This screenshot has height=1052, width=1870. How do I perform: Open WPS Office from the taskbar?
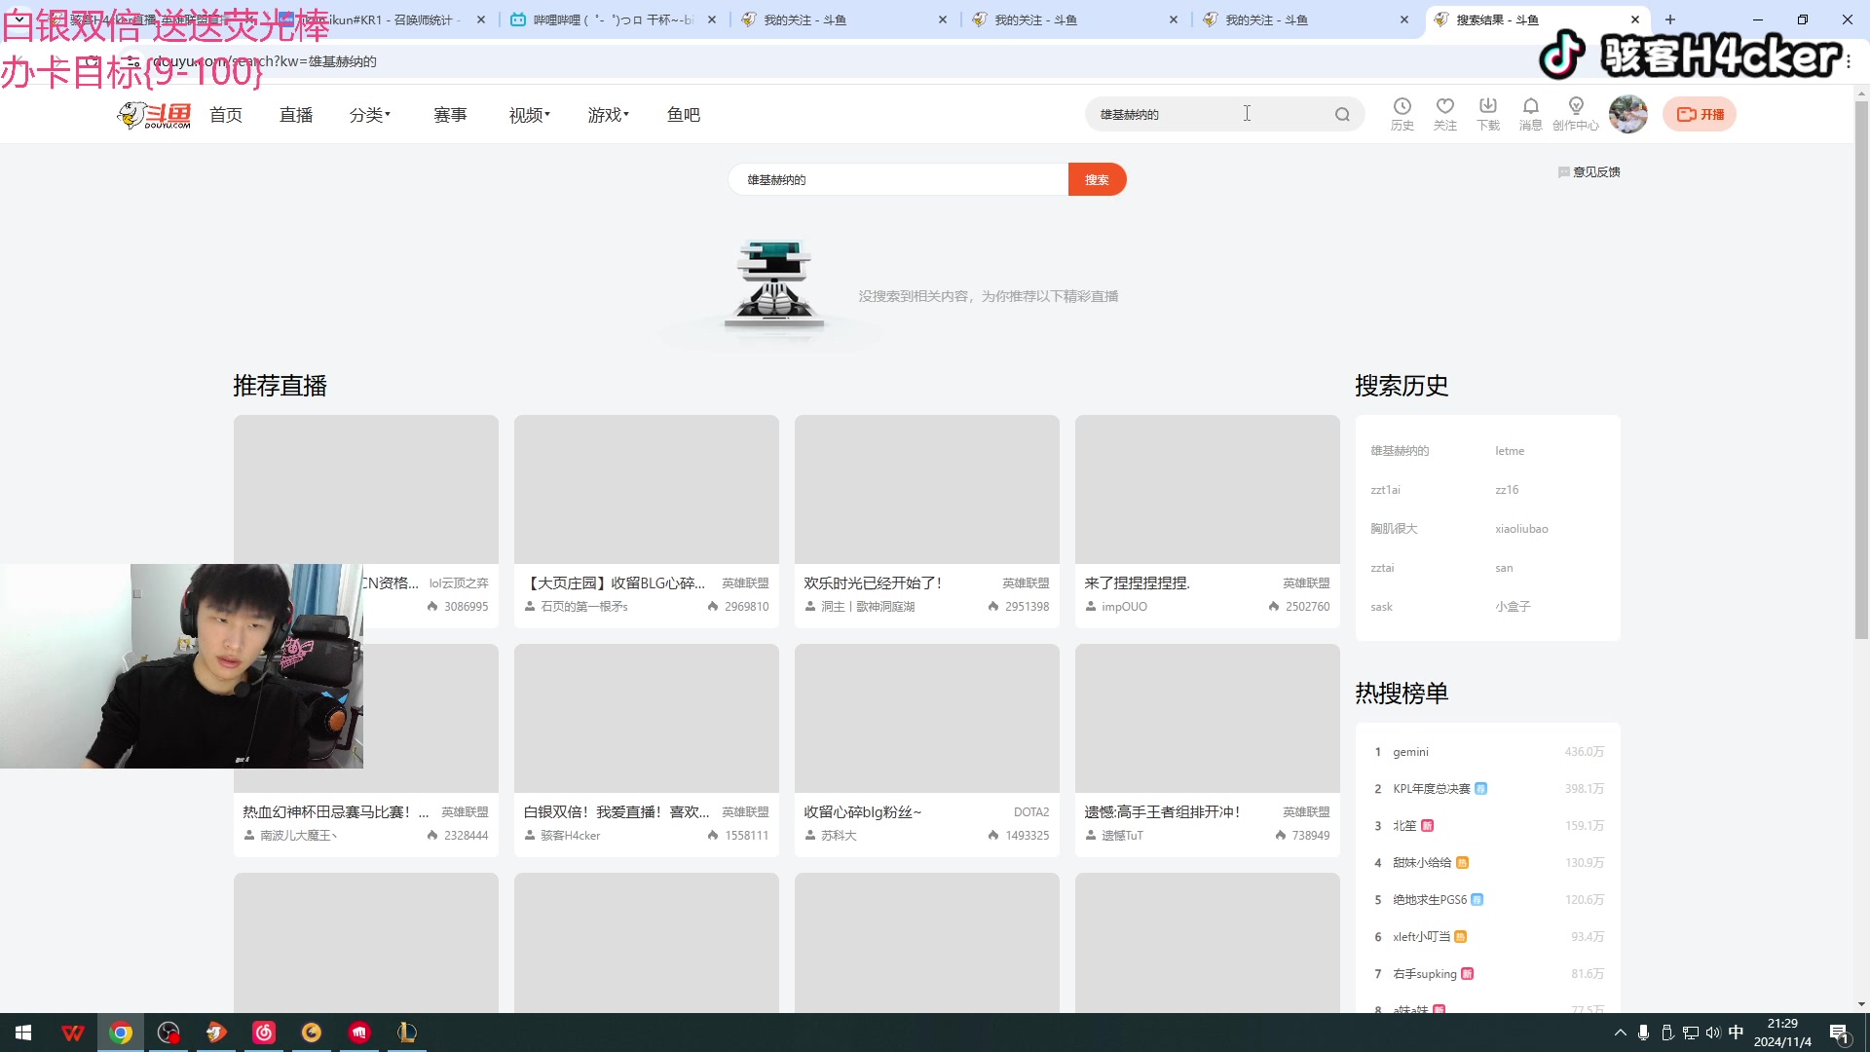[73, 1033]
